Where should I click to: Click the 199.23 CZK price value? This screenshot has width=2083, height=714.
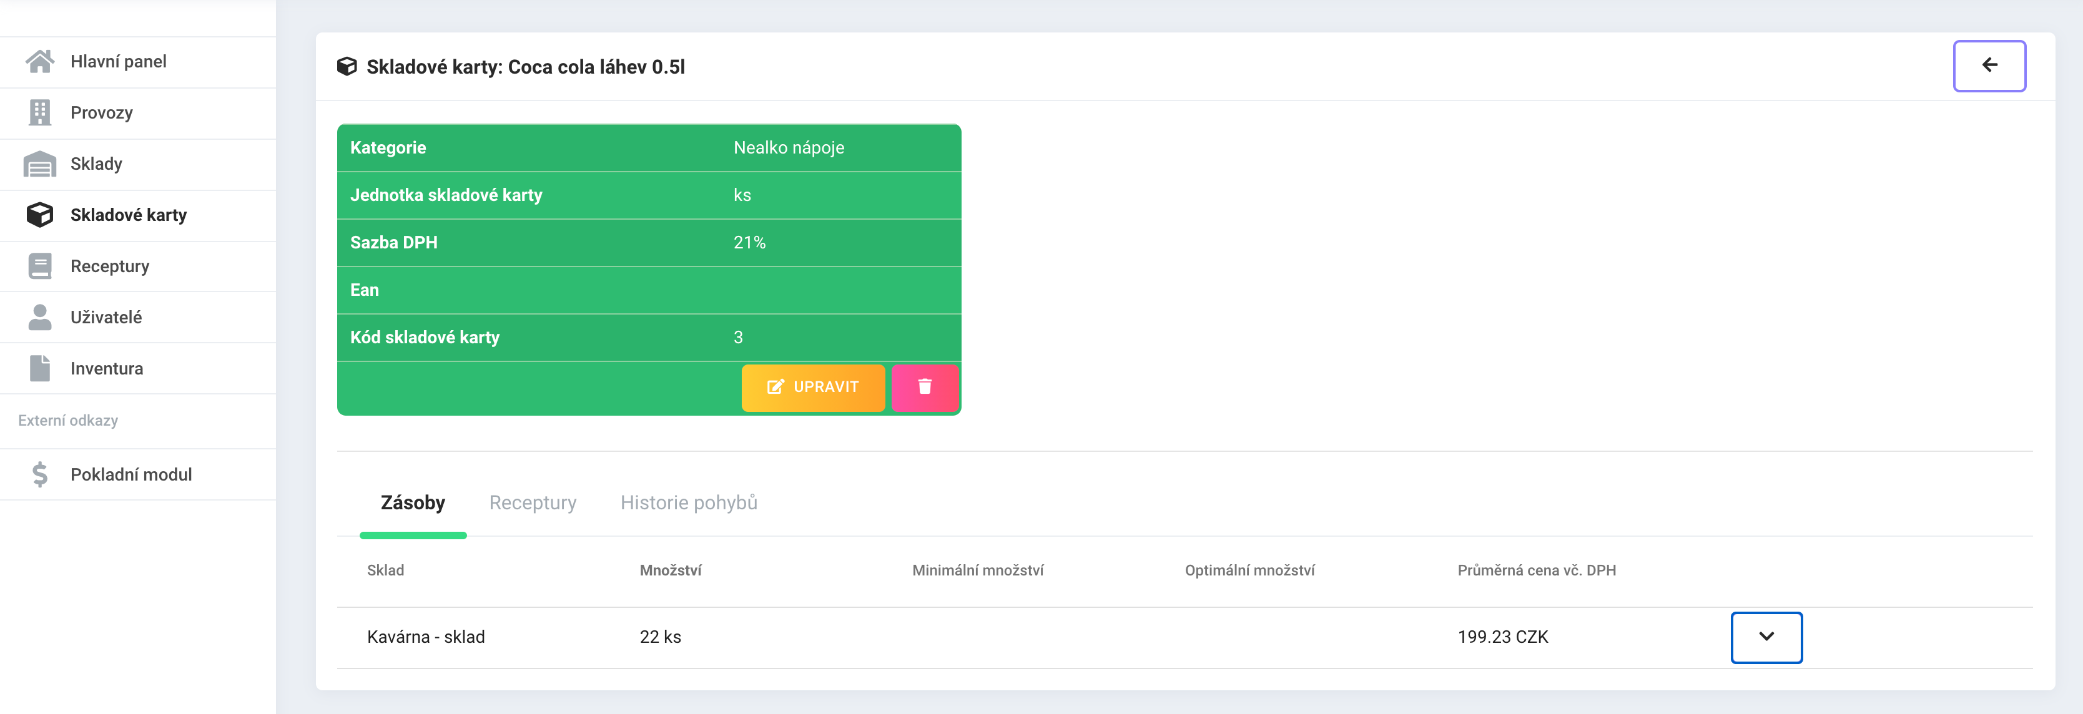tap(1502, 637)
